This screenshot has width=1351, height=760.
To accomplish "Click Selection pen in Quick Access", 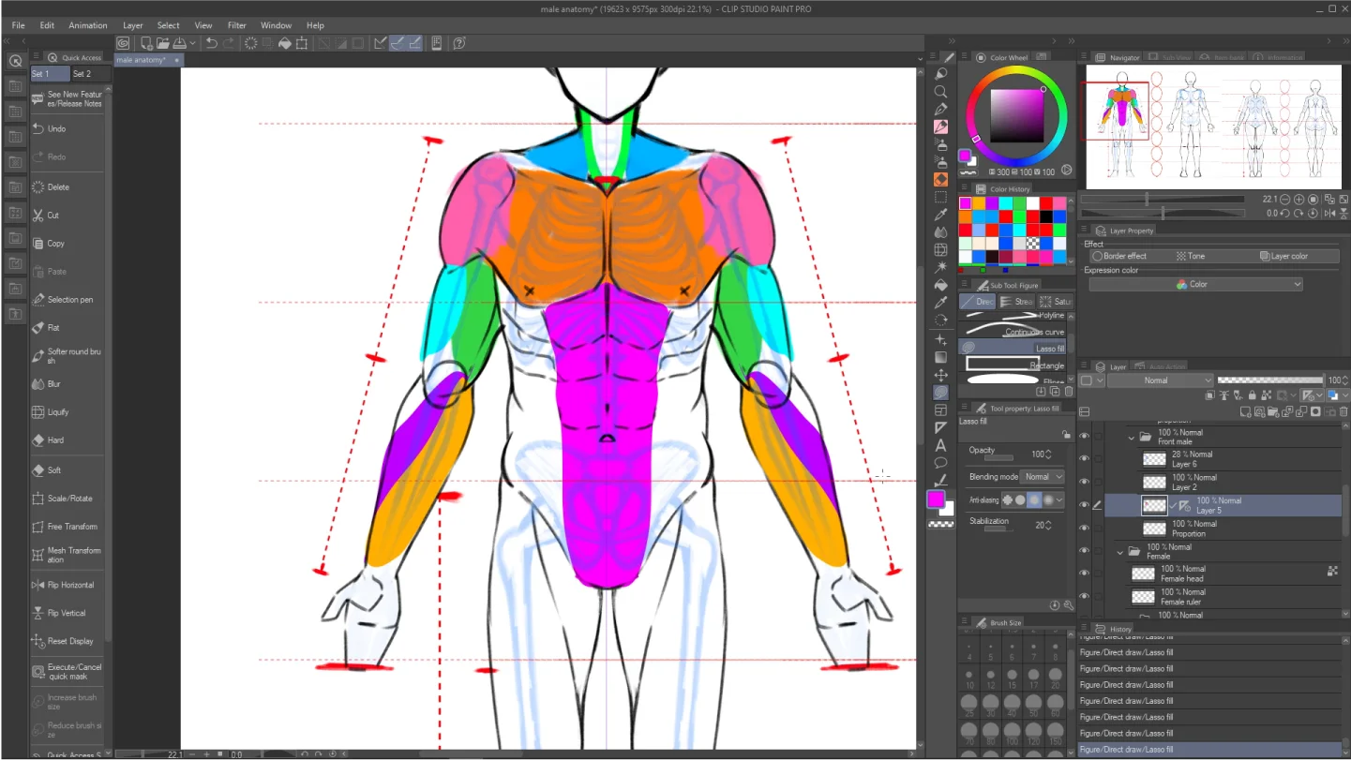I will click(x=68, y=300).
